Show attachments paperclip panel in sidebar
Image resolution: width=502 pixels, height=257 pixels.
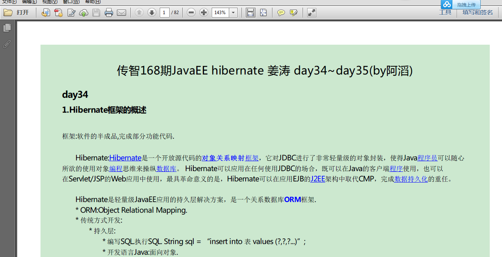coord(7,44)
